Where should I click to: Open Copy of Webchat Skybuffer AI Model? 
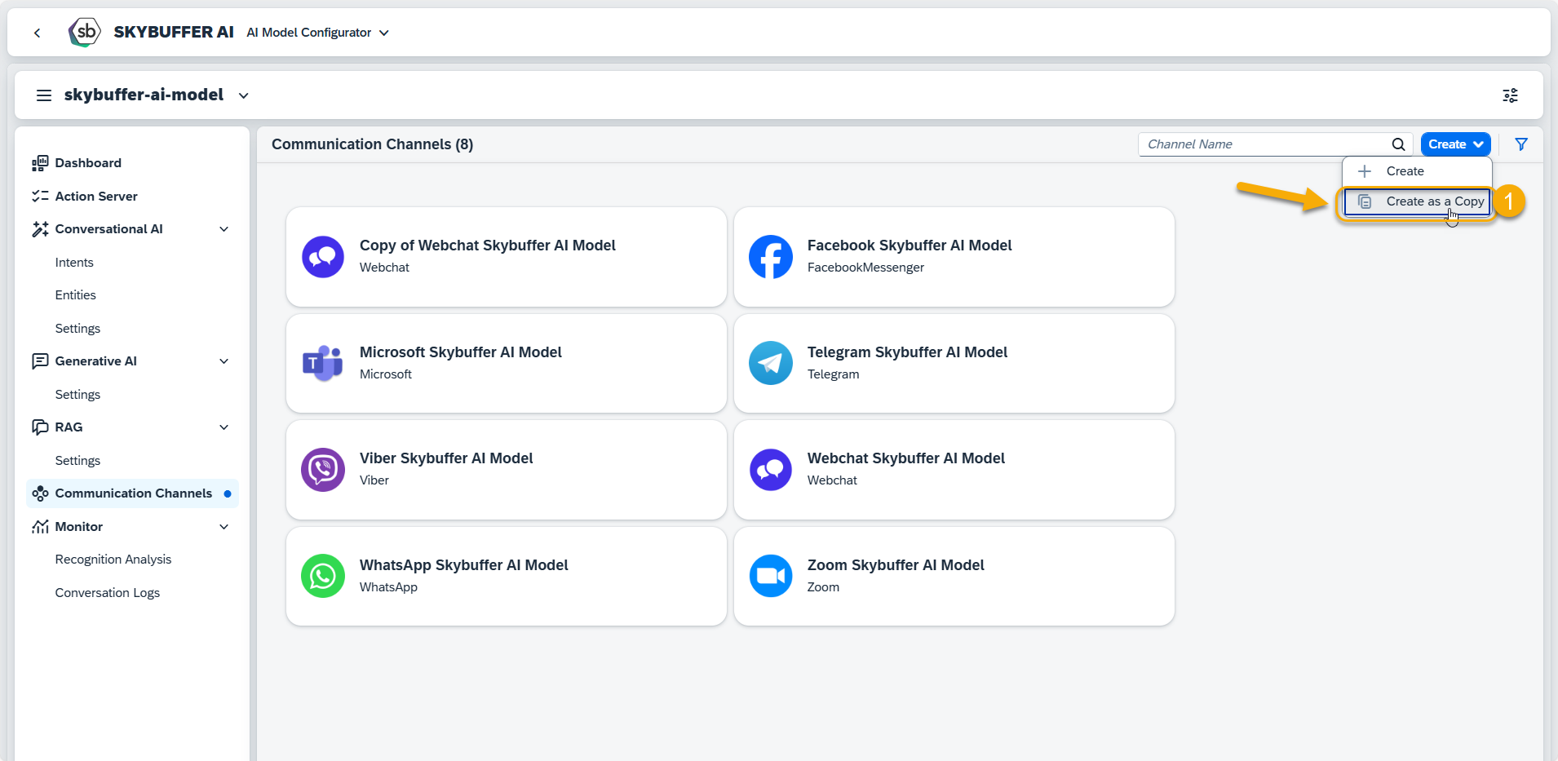pos(507,257)
